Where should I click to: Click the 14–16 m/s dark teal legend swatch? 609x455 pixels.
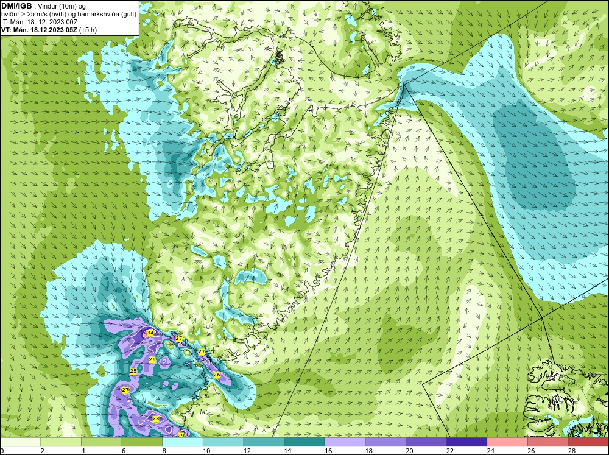(x=304, y=442)
